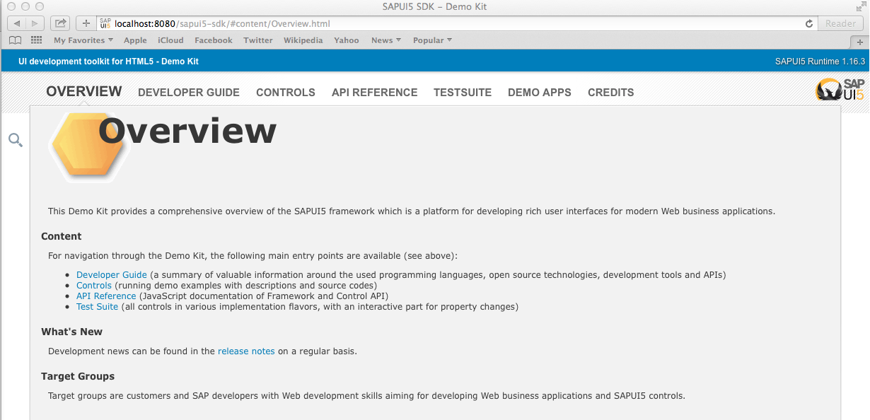The width and height of the screenshot is (870, 420).
Task: Click the magnifier search icon on the left
Action: pos(16,140)
